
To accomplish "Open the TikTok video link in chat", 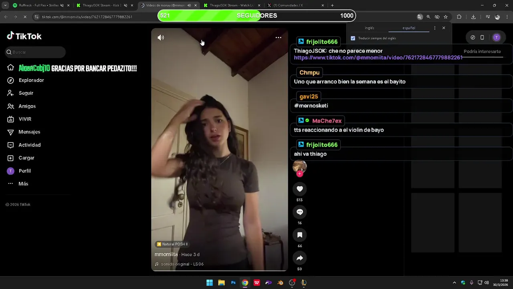I will (378, 58).
